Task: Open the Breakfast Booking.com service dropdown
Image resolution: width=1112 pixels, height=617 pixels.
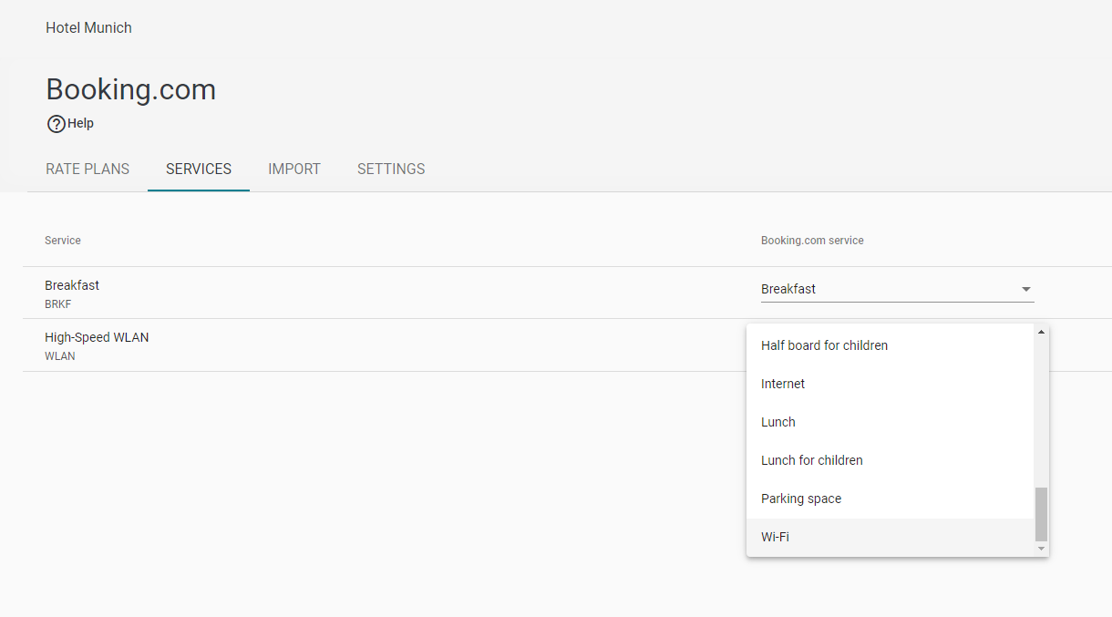Action: (x=898, y=289)
